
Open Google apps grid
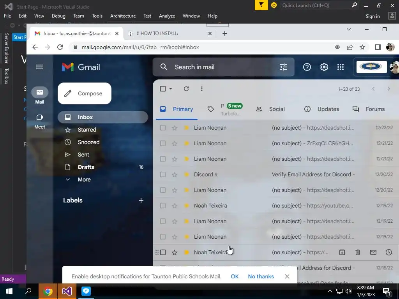(341, 67)
